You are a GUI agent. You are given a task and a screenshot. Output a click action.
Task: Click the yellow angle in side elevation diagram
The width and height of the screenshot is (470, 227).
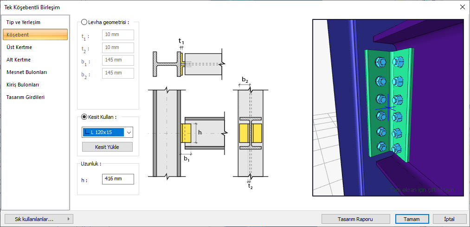pos(186,133)
